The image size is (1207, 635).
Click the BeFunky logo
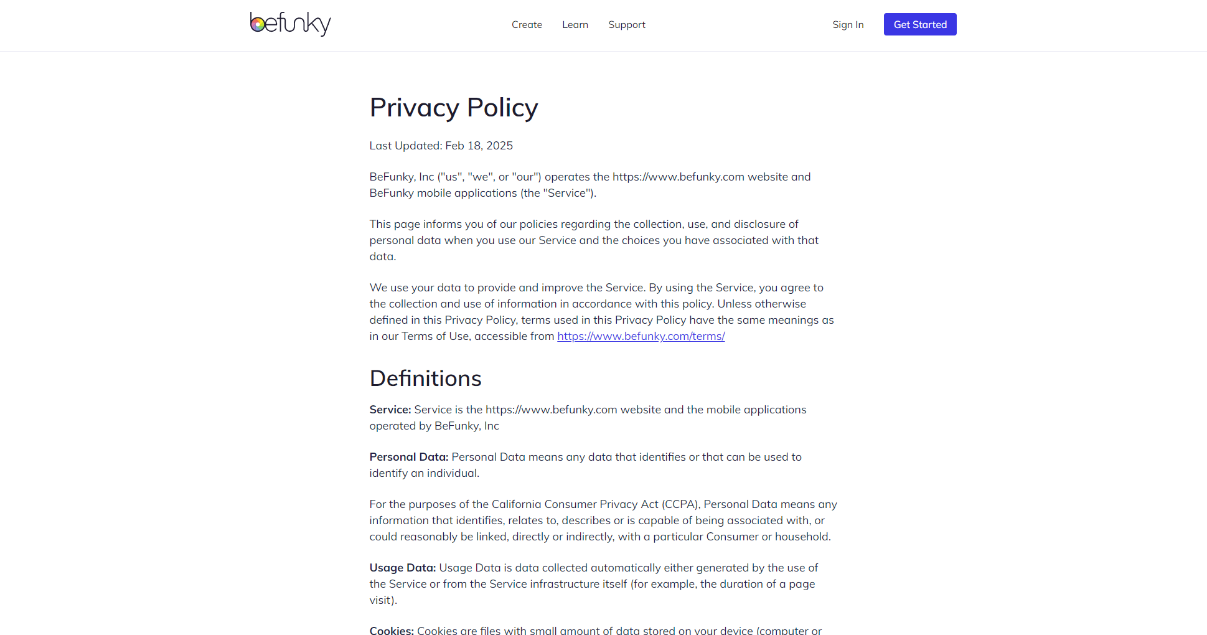(290, 24)
